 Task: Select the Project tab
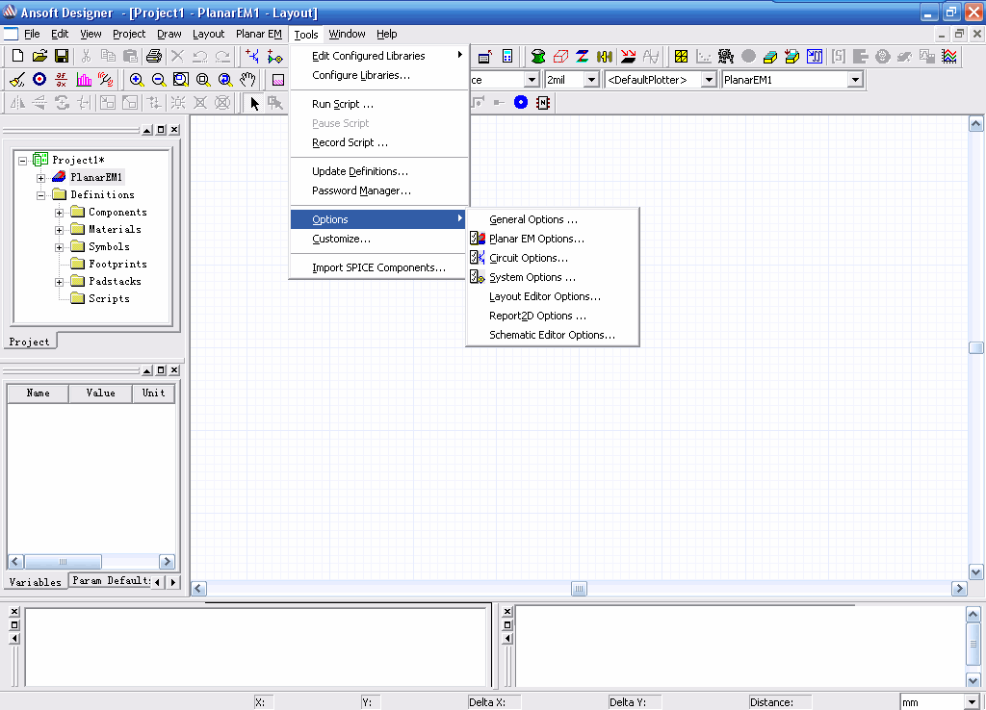[x=30, y=342]
